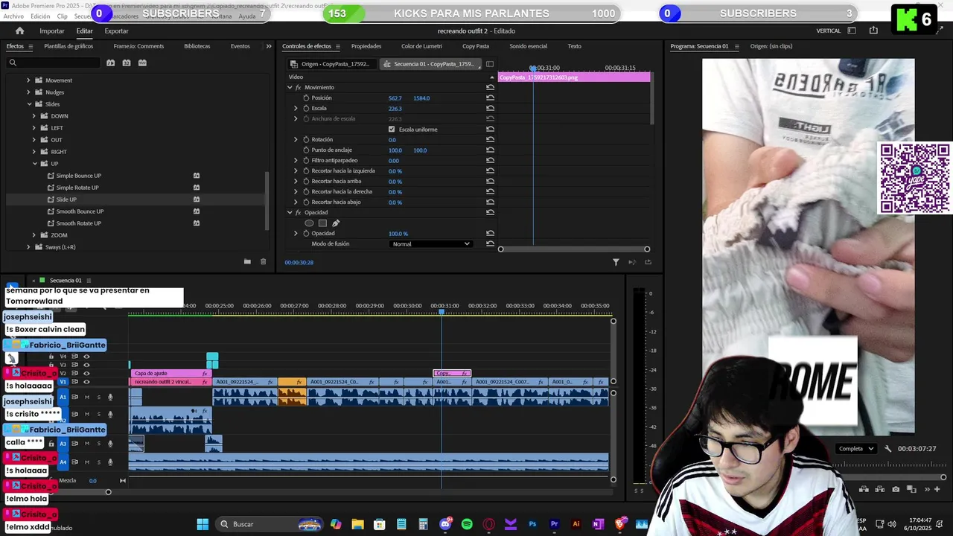This screenshot has width=953, height=536.
Task: Open the Importar workspace tab
Action: pyautogui.click(x=52, y=31)
